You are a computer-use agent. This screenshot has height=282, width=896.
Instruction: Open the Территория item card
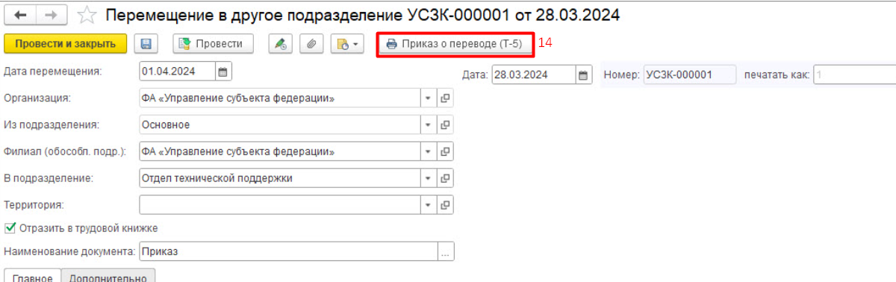446,204
